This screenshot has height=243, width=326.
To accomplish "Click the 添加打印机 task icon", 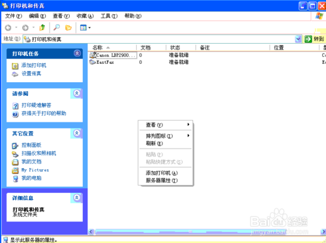I will 15,66.
